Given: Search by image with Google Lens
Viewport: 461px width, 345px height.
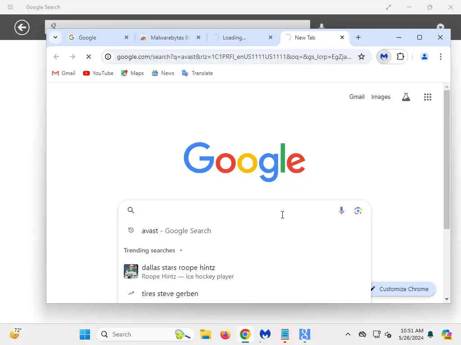Looking at the screenshot, I should point(358,211).
